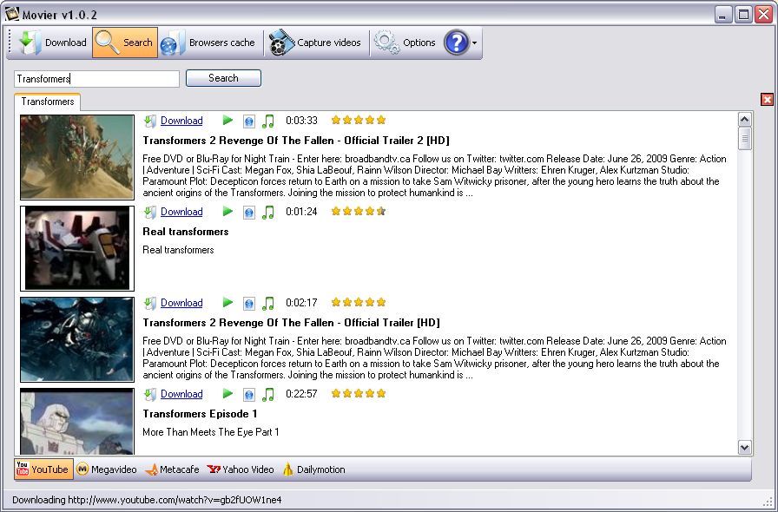Open Official Trailer 2 [HD] in browser
Image resolution: width=778 pixels, height=512 pixels.
click(249, 121)
